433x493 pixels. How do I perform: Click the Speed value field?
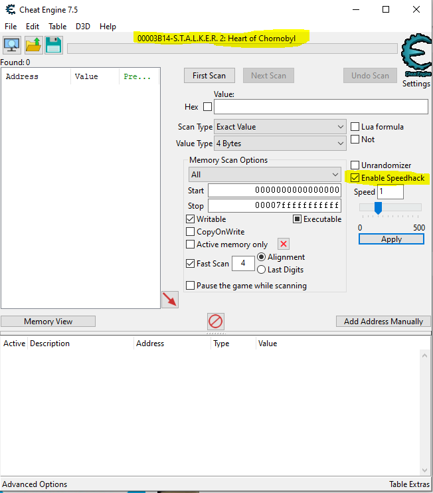(x=390, y=191)
